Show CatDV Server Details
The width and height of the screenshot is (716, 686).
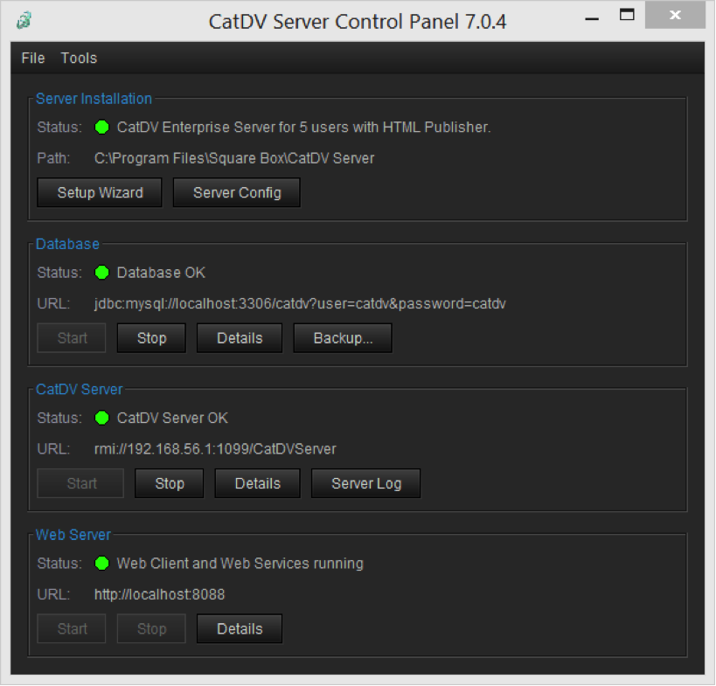(258, 483)
